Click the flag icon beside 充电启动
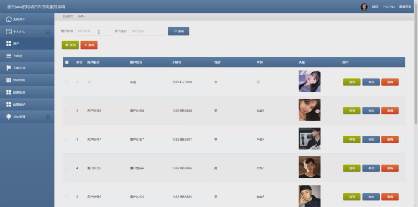The height and width of the screenshot is (207, 418). pos(9,67)
